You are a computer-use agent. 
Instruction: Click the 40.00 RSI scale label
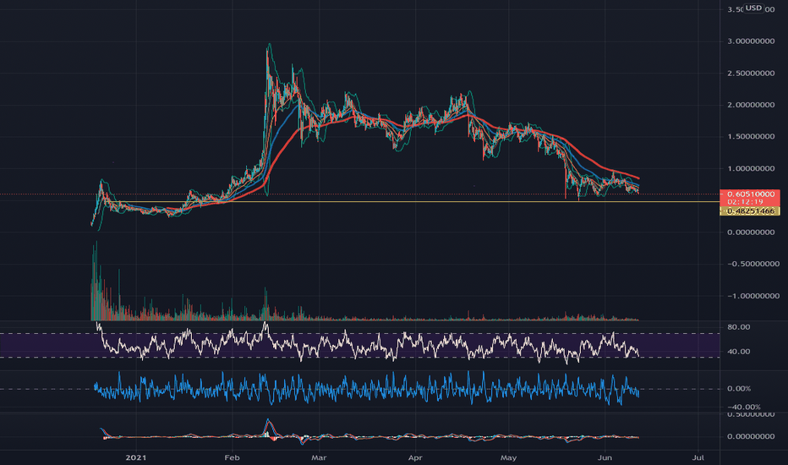(739, 352)
